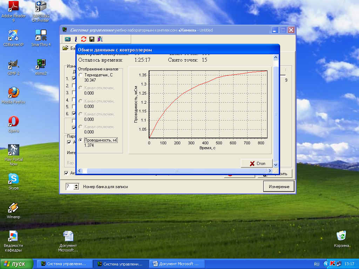Image resolution: width=359 pixels, height=269 pixels.
Task: Click the dialog's vertical scrollbar down arrow
Action: pos(276,165)
